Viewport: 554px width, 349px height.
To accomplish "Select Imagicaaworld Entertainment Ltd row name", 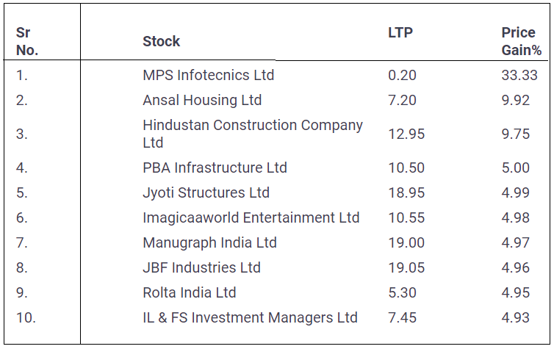I will [251, 217].
